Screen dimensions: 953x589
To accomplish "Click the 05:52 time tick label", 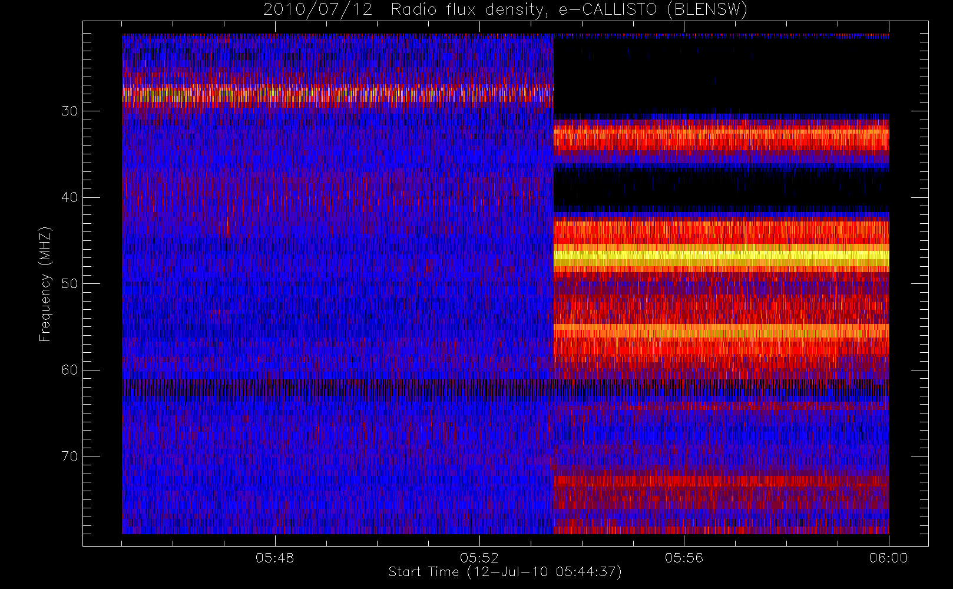I will [479, 558].
